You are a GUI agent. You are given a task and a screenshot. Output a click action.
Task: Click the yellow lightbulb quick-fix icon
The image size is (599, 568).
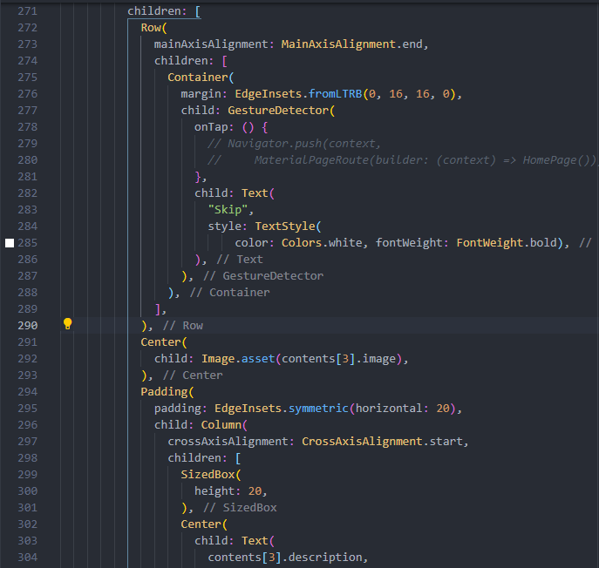[x=67, y=325]
